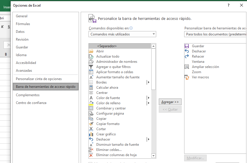Viewport: 247px width, 163px height.
Task: Click the Aplicar formato a celdas icon
Action: tap(91, 72)
